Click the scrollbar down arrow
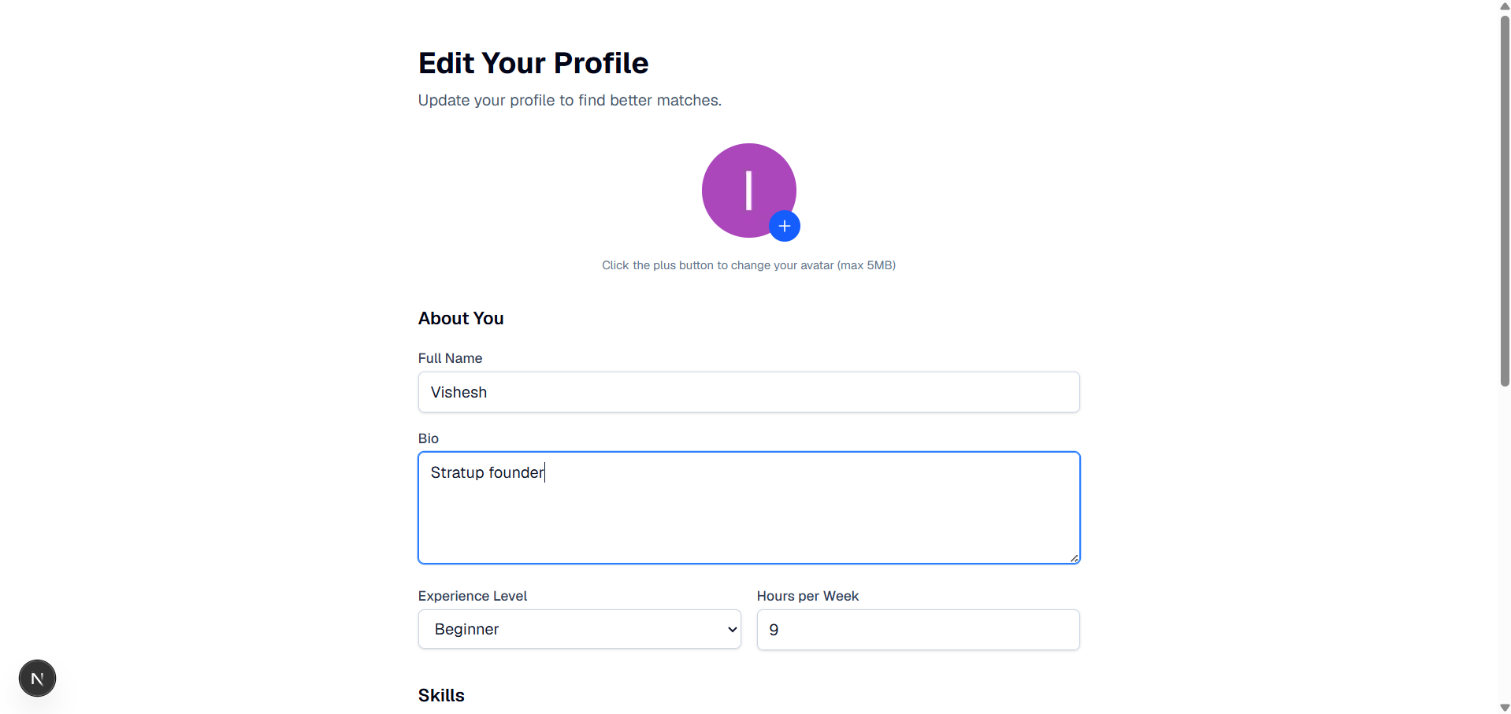Screen dimensions: 1511x714 click(x=1505, y=708)
